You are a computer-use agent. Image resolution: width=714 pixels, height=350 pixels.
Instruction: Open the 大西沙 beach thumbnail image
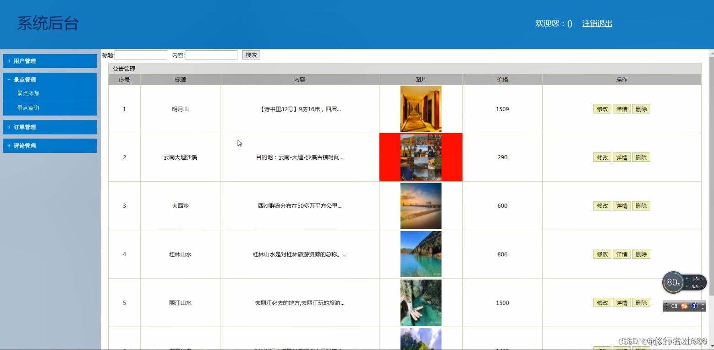pos(421,206)
